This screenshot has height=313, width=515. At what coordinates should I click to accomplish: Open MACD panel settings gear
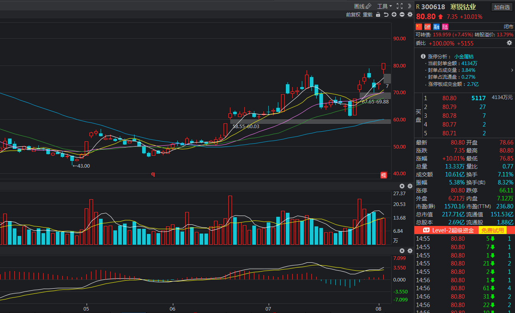pos(410,251)
